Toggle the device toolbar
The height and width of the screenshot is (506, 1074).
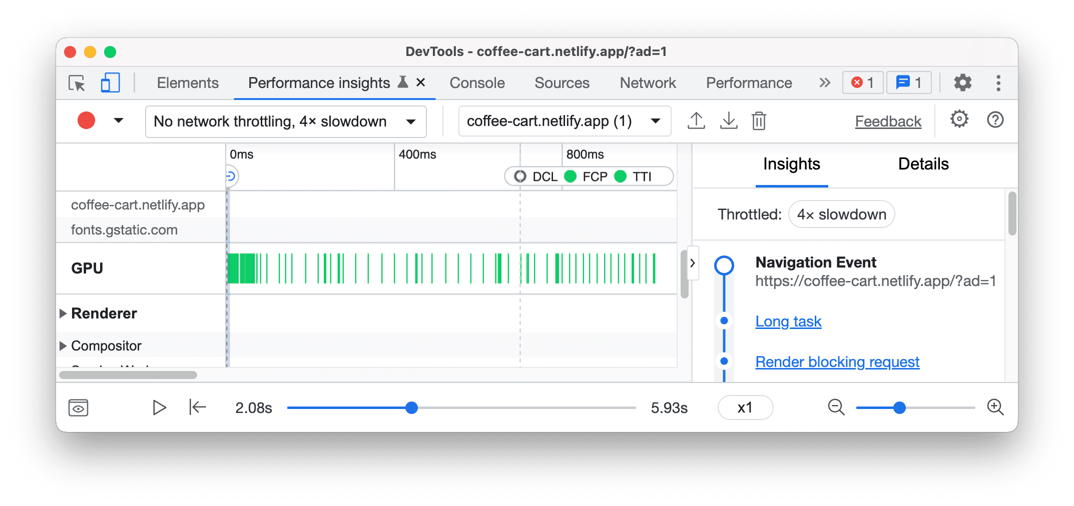[110, 82]
